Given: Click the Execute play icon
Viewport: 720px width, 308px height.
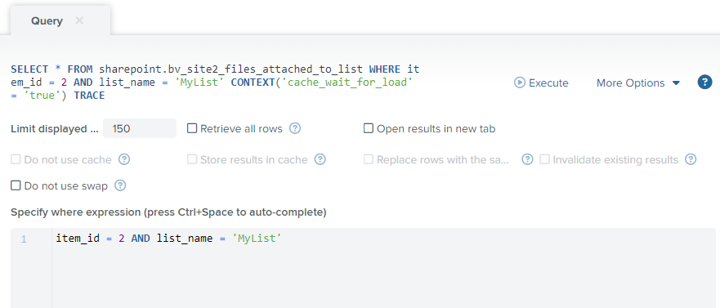Looking at the screenshot, I should [519, 83].
